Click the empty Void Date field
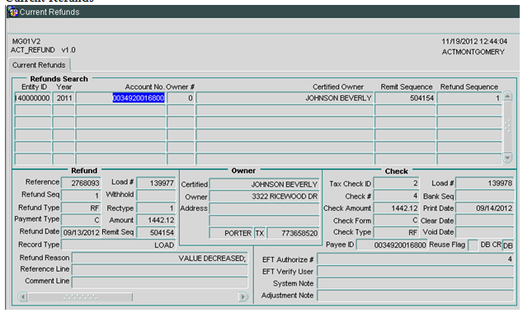Screen dimensions: 523x313 click(485, 232)
